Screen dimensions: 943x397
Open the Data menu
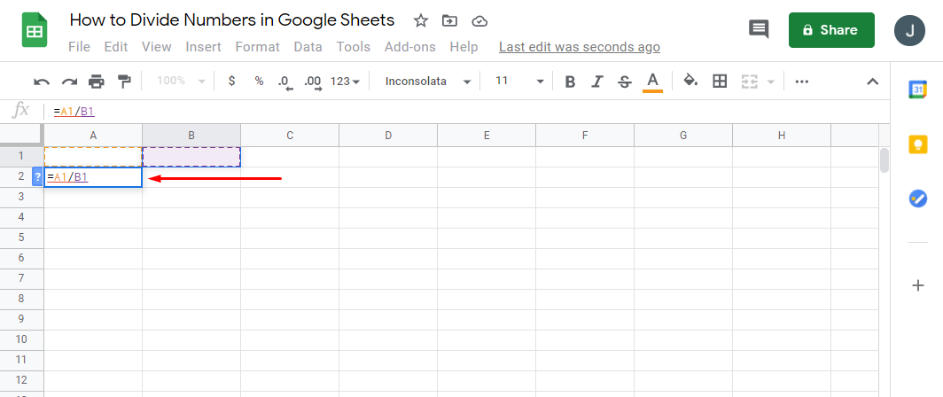click(x=308, y=47)
